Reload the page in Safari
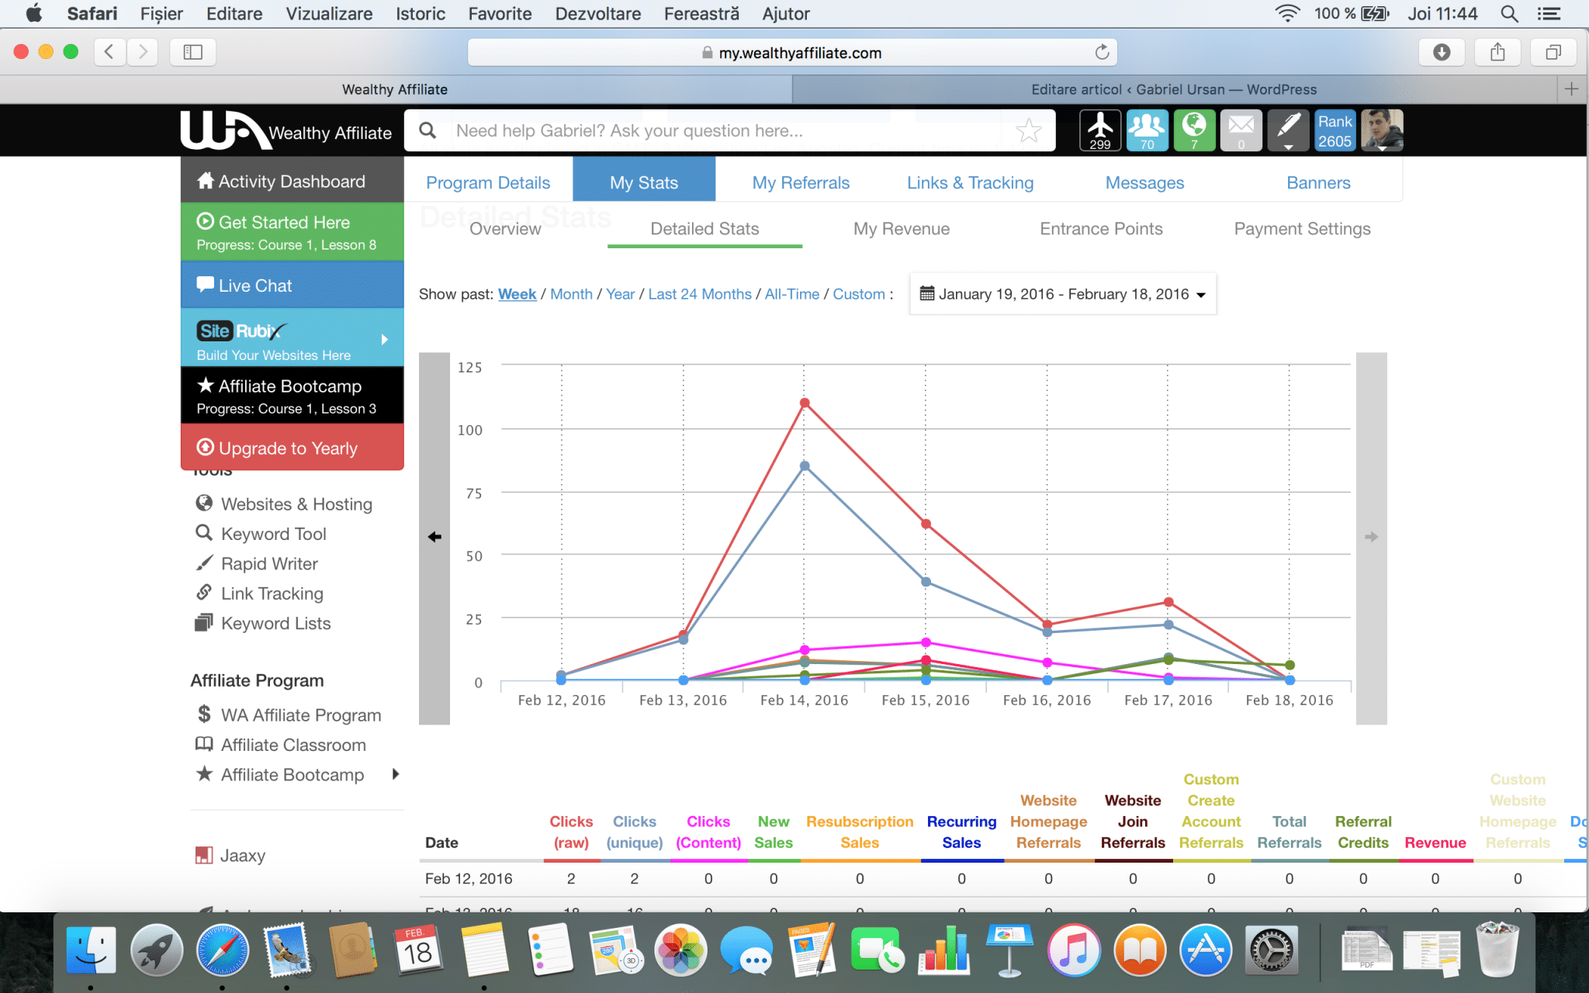The height and width of the screenshot is (993, 1589). pyautogui.click(x=1102, y=53)
